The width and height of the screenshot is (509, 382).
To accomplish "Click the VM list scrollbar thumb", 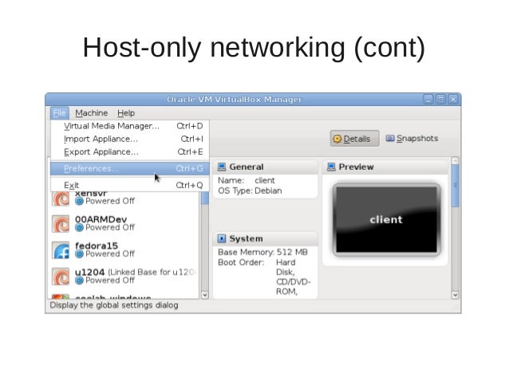I will 205,198.
